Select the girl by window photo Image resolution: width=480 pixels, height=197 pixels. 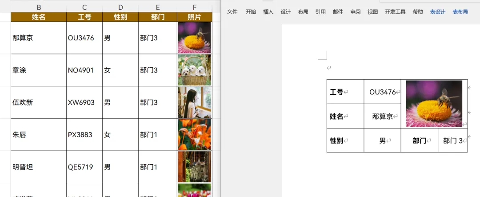194,102
